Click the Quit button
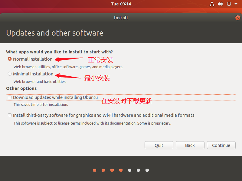The width and height of the screenshot is (242, 181). [159, 145]
